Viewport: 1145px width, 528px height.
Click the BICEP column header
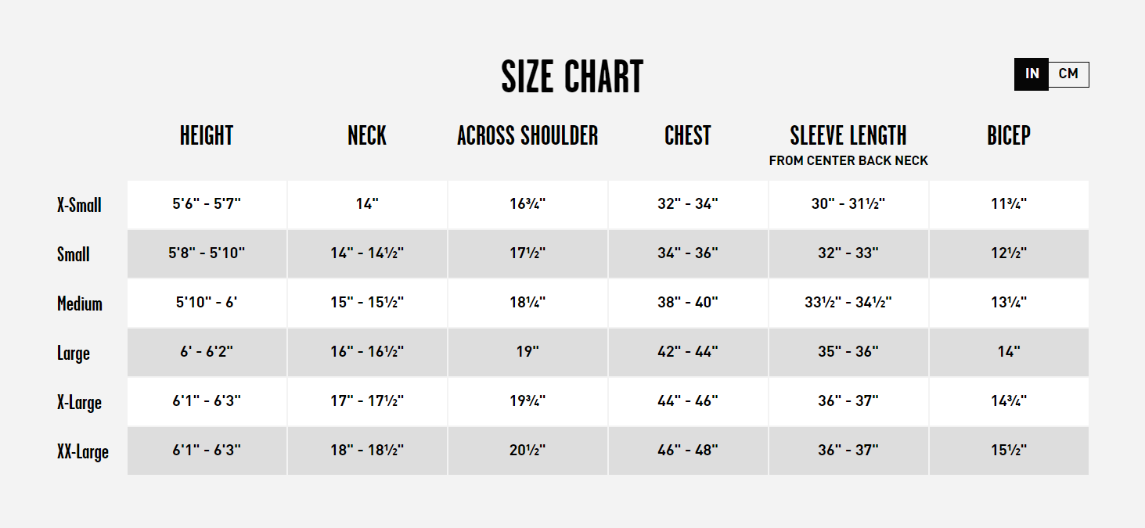coord(1009,136)
